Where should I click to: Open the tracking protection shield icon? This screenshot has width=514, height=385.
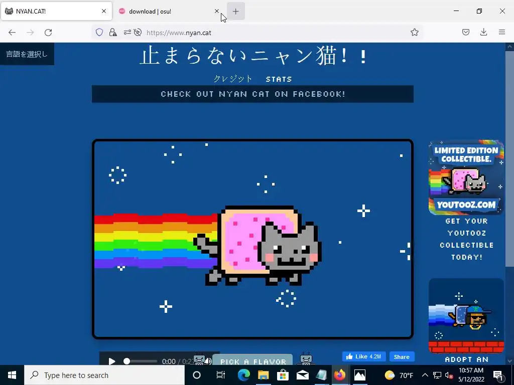[99, 32]
